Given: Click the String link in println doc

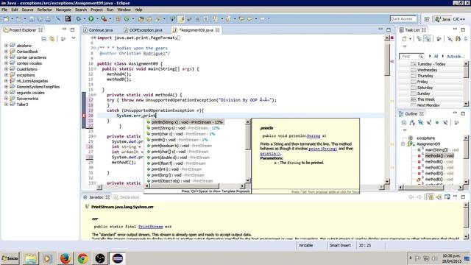Looking at the screenshot, I should pos(314,136).
